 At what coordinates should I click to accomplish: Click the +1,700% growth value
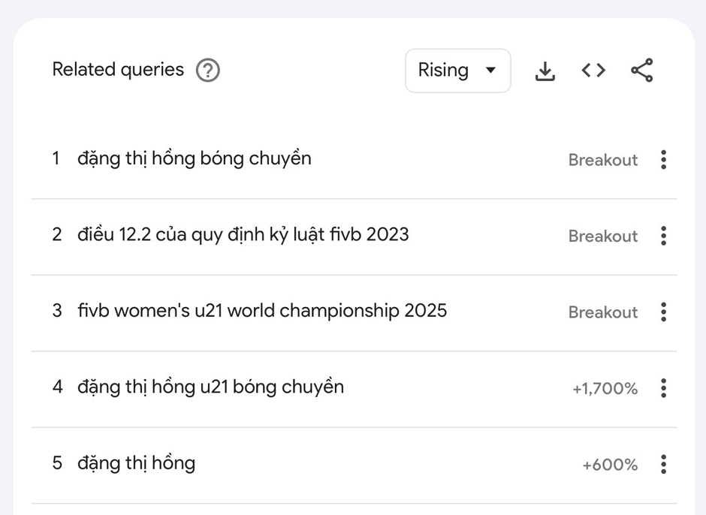(x=605, y=388)
